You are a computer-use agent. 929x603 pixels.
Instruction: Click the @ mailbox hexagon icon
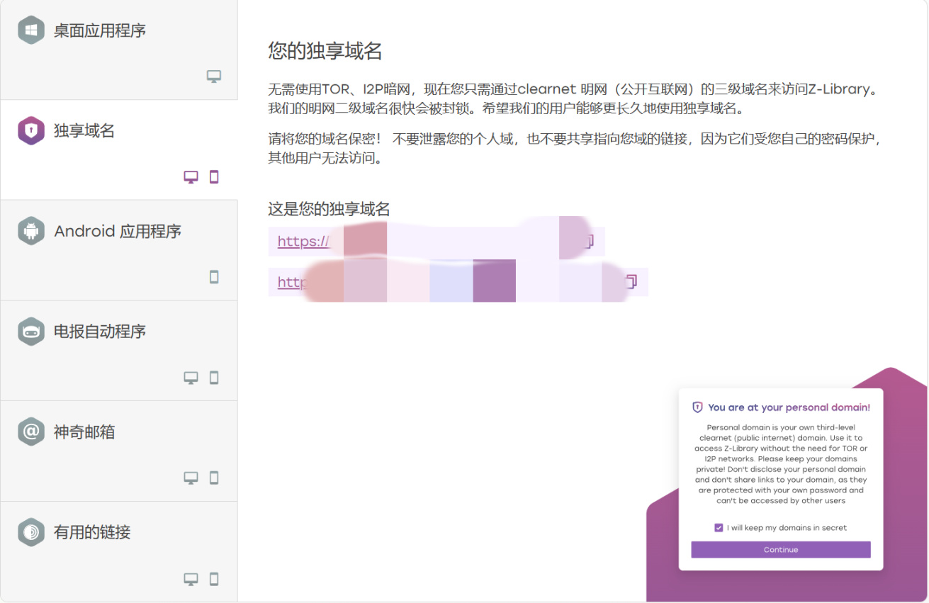click(x=31, y=432)
